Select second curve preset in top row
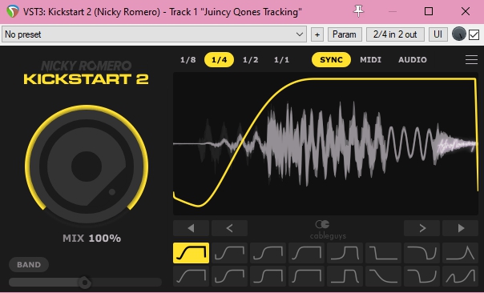This screenshot has width=484, height=293. (229, 253)
